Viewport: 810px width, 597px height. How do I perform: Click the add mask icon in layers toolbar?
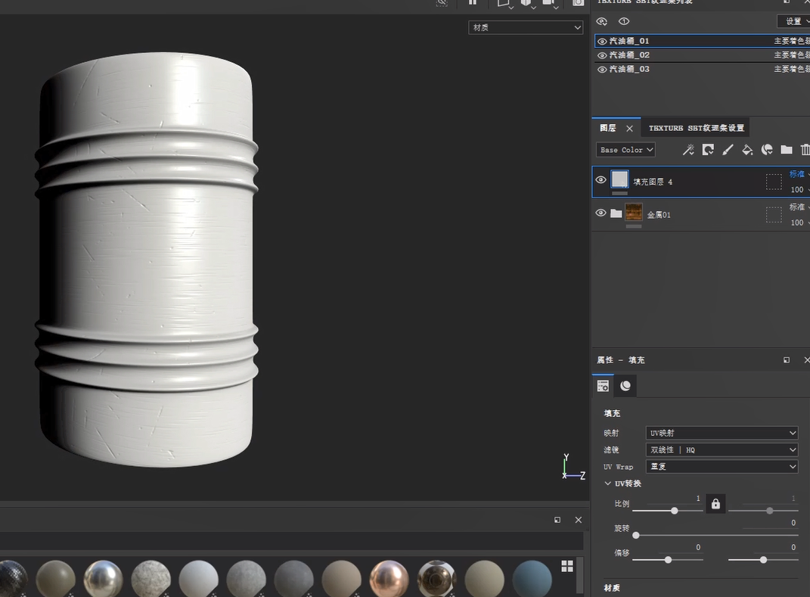click(708, 150)
